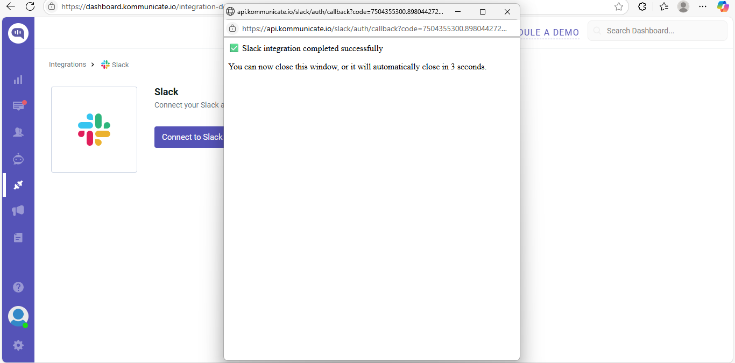The width and height of the screenshot is (735, 363).
Task: Click the favorite star in the address bar
Action: click(619, 6)
